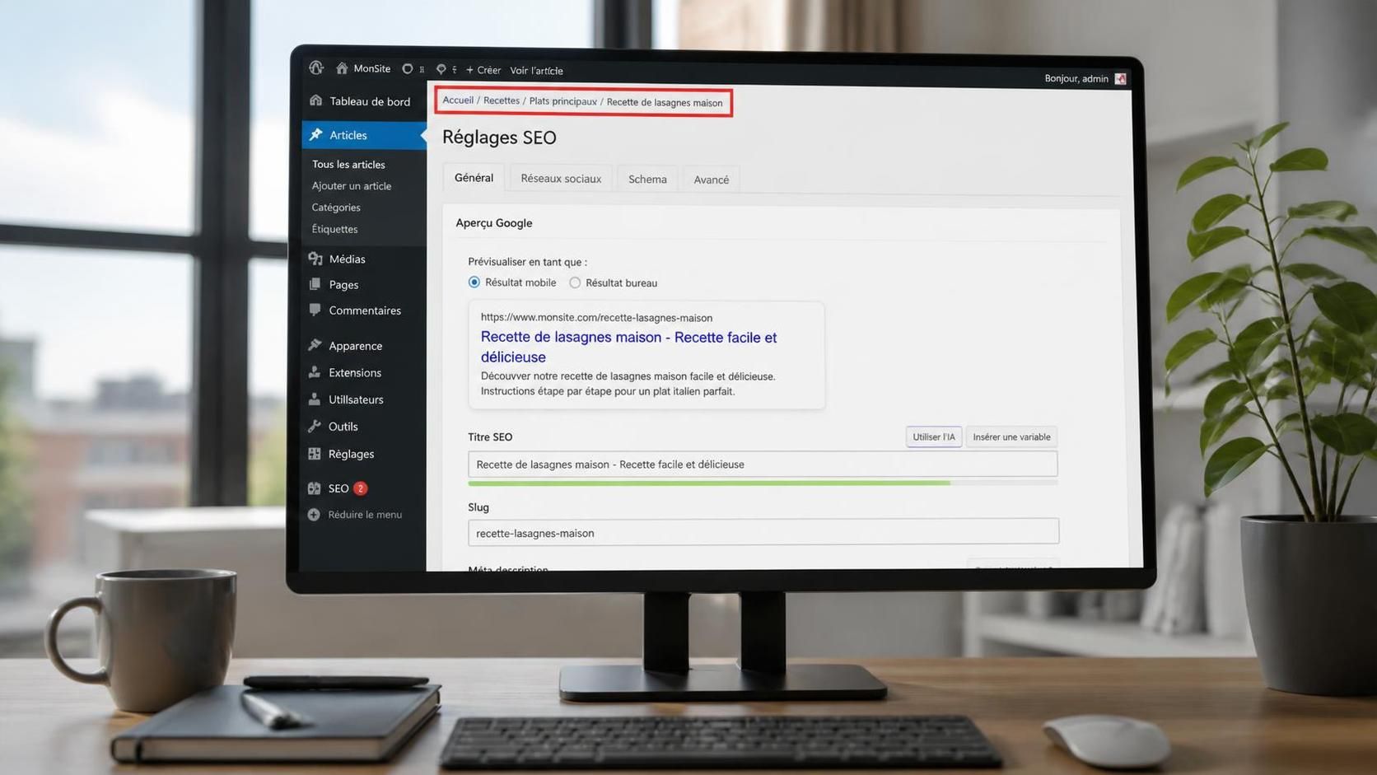Click the Utiliser l'IA button
The width and height of the screenshot is (1377, 775).
tap(934, 437)
